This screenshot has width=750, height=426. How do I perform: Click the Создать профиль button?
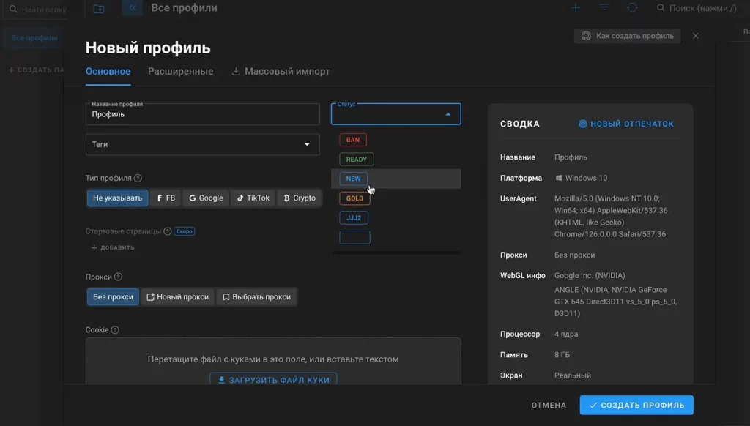pyautogui.click(x=636, y=405)
